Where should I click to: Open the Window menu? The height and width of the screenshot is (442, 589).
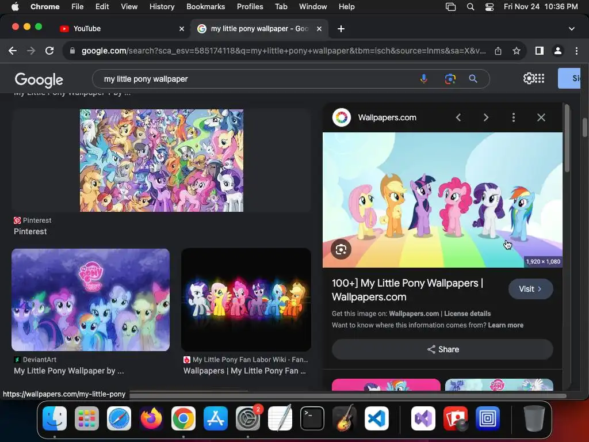[x=313, y=7]
